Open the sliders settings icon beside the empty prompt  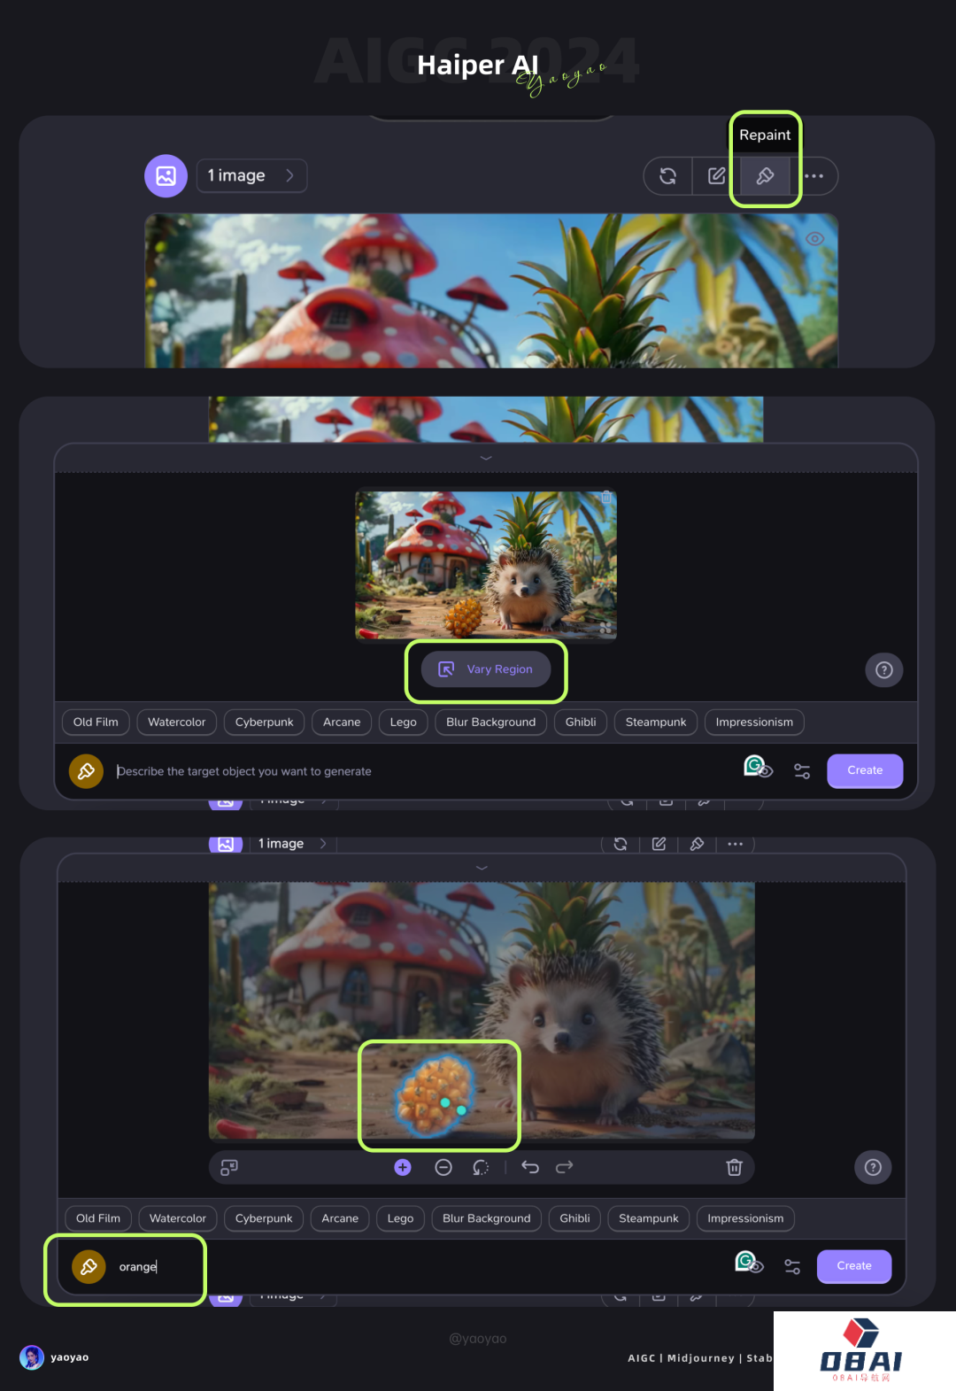(802, 771)
